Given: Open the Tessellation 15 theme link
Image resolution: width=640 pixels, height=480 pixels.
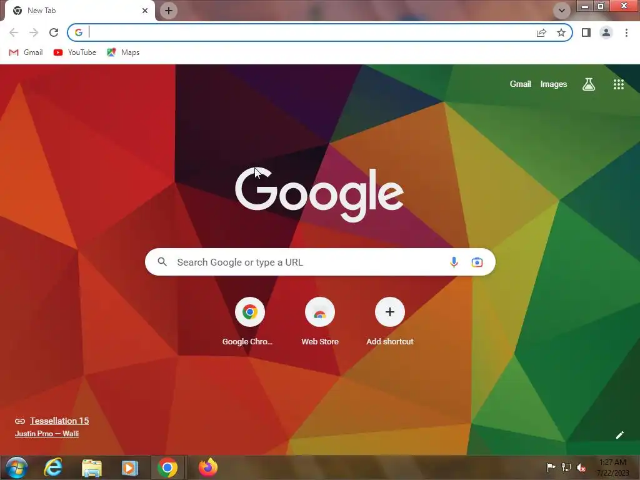Looking at the screenshot, I should (x=59, y=421).
